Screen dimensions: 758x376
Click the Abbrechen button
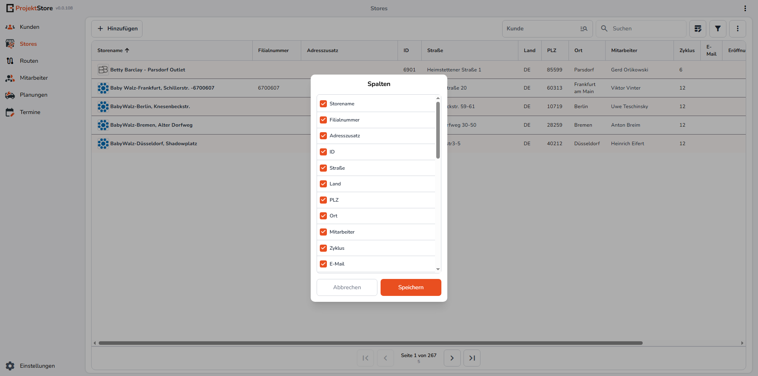click(347, 288)
